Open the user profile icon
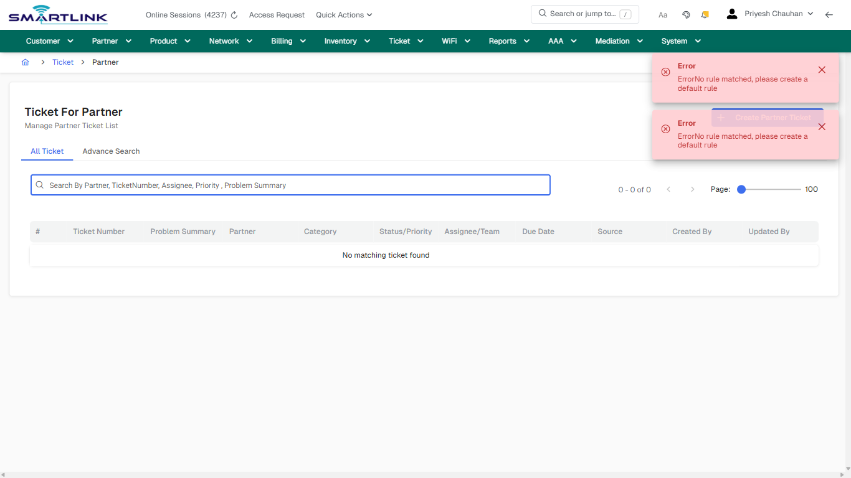 [731, 13]
